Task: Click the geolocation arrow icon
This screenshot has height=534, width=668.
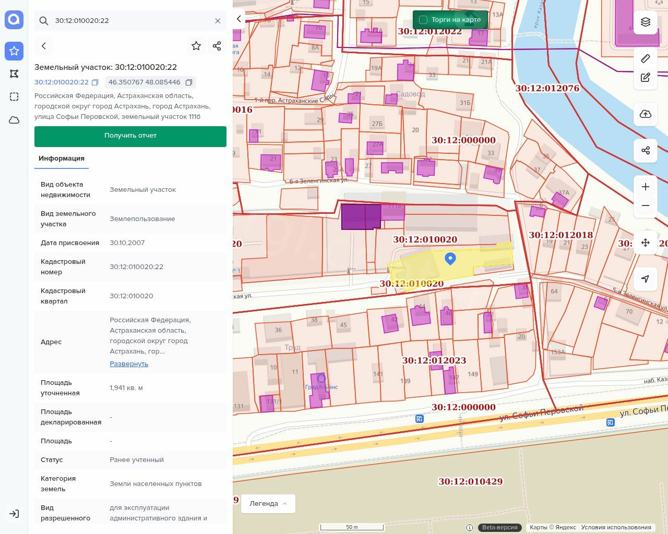Action: click(x=646, y=279)
